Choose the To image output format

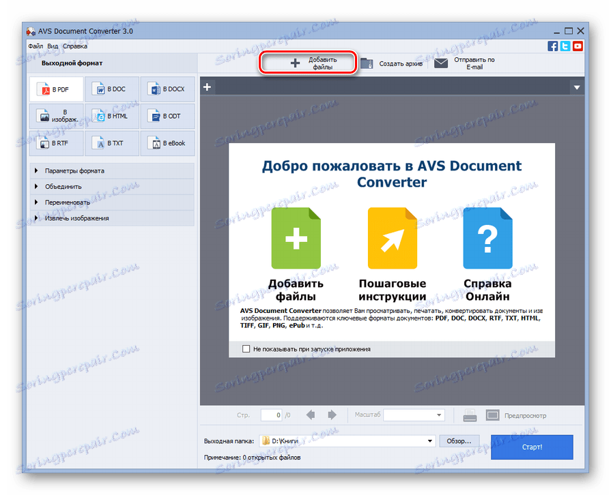click(57, 116)
